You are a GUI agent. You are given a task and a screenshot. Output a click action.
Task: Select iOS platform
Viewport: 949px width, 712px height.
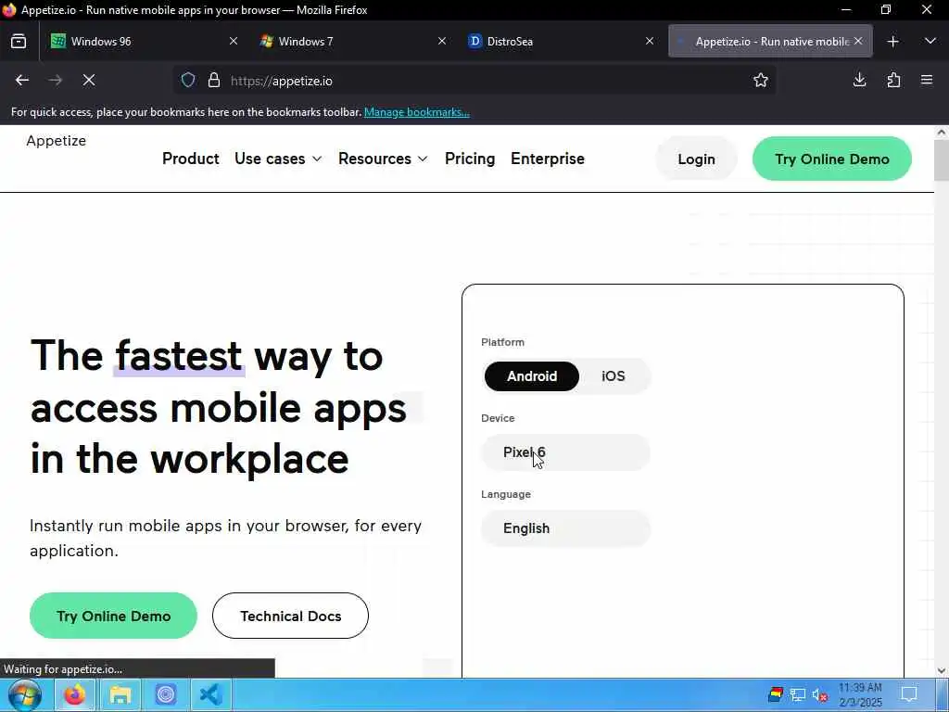click(x=614, y=376)
